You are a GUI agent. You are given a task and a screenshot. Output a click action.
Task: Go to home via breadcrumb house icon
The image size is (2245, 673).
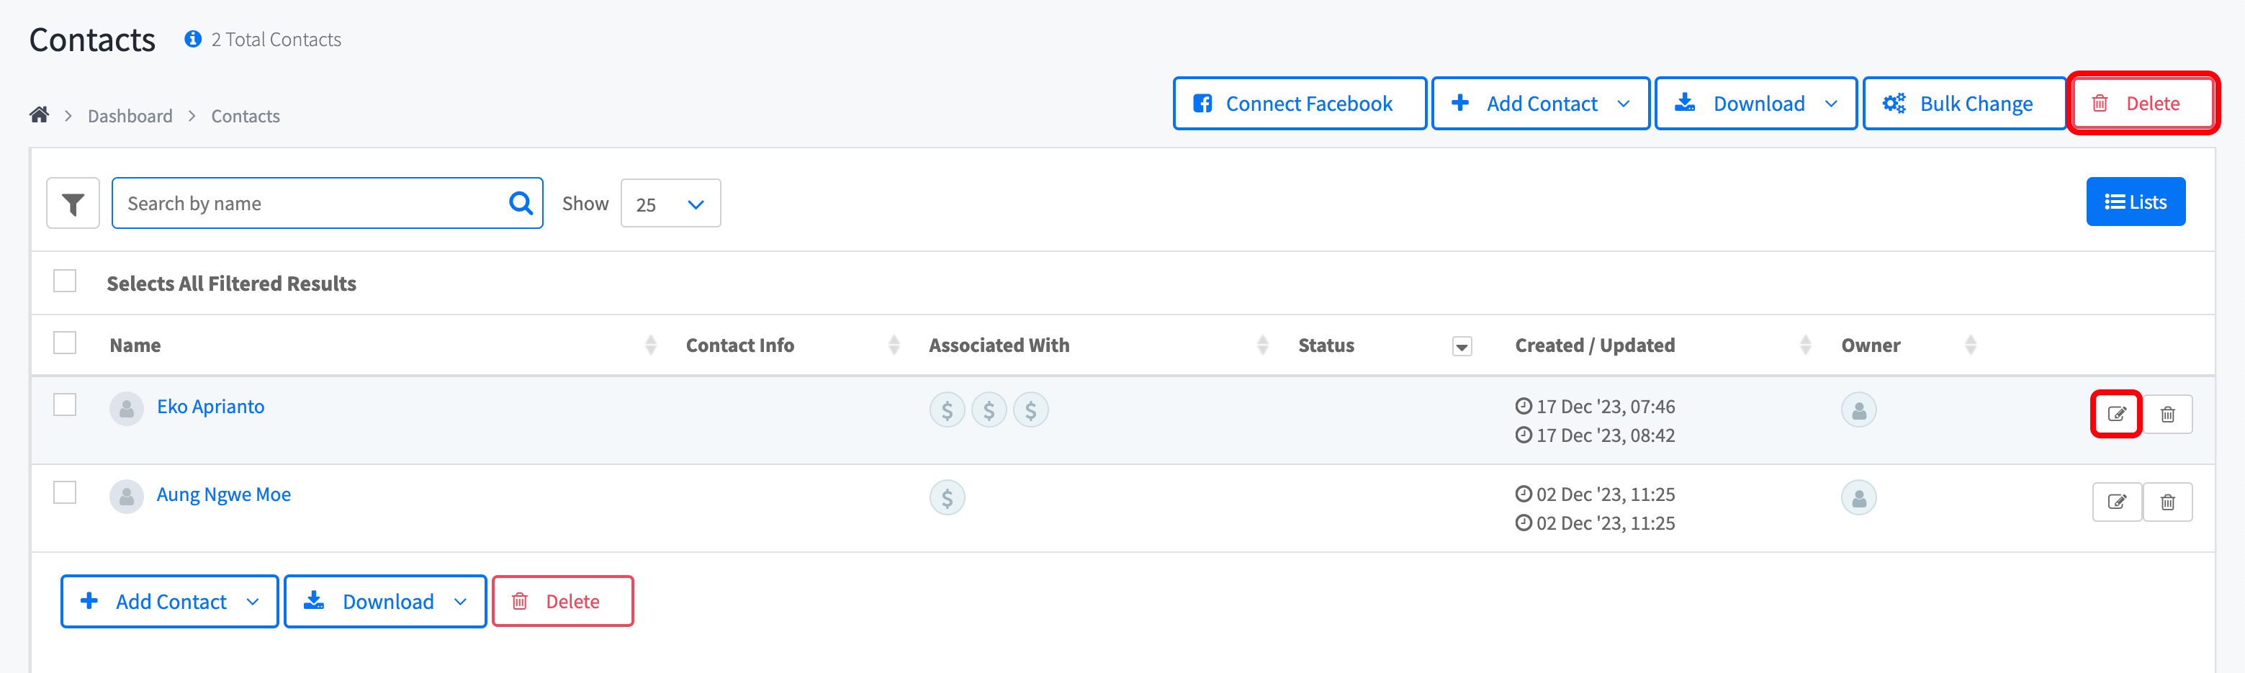[x=39, y=115]
